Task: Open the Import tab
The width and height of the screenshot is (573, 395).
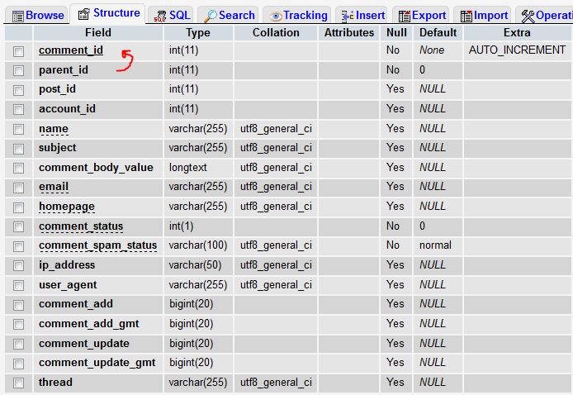Action: [x=483, y=16]
